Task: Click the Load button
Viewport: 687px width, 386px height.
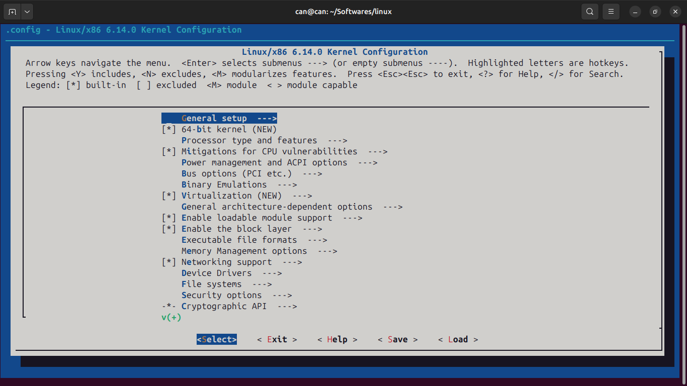Action: coord(458,339)
